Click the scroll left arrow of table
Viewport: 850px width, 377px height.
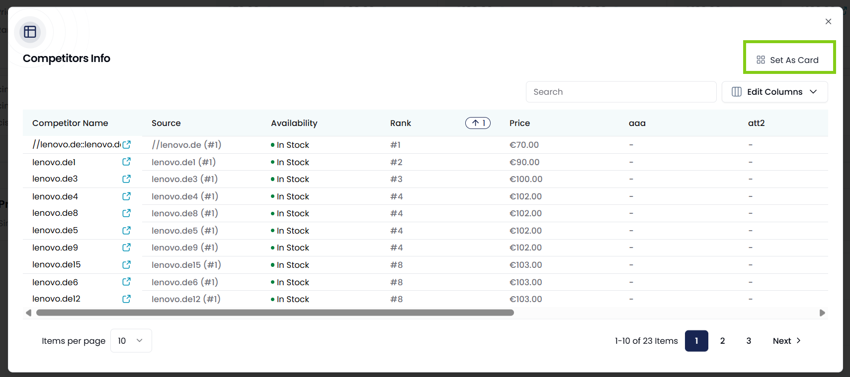point(28,313)
